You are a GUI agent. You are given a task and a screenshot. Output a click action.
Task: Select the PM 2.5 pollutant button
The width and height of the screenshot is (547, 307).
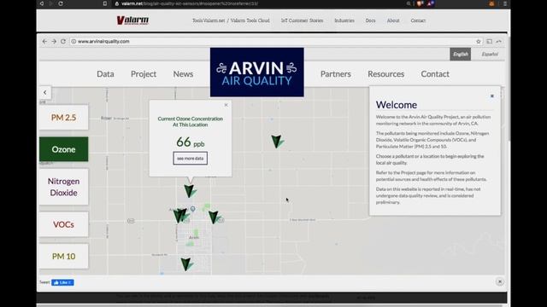click(x=63, y=118)
